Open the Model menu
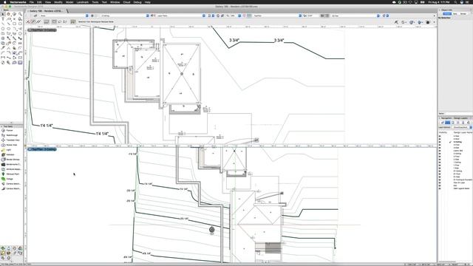The width and height of the screenshot is (473, 266). 69,2
